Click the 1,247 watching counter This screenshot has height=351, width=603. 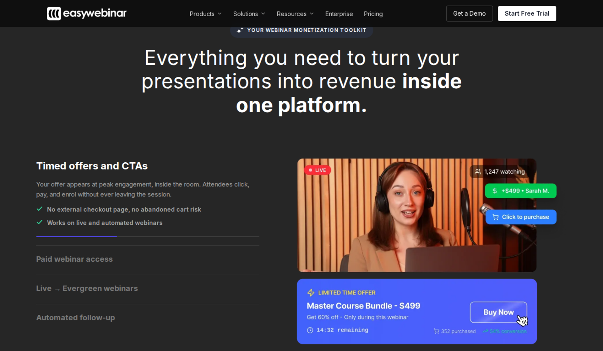click(500, 172)
